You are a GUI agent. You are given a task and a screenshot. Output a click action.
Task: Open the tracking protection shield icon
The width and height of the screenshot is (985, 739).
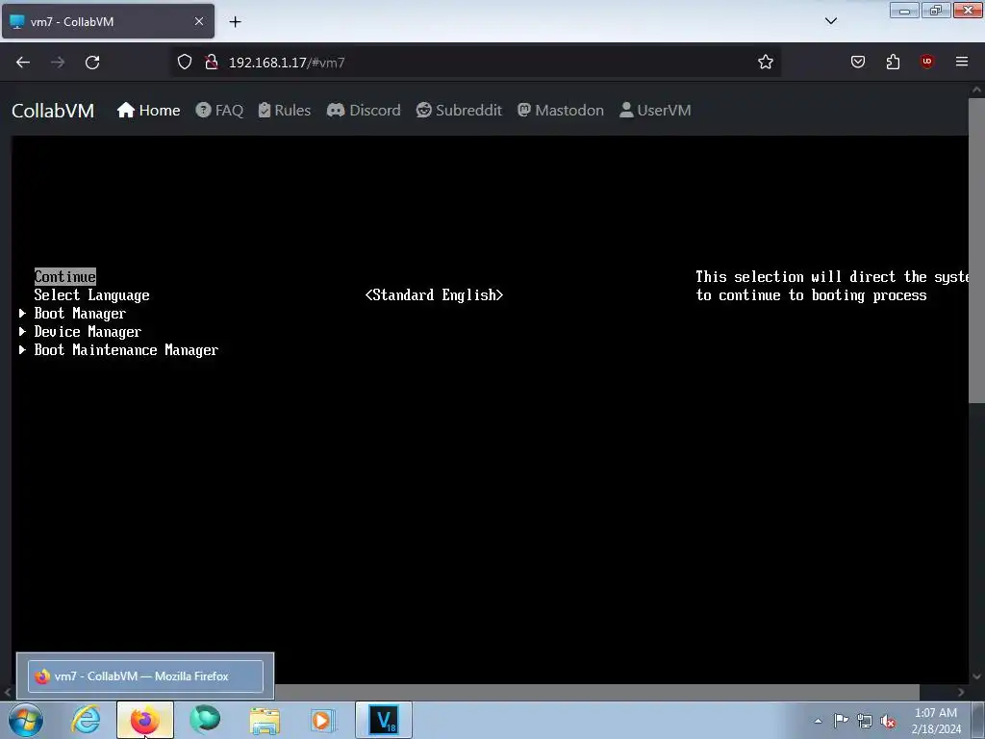coord(184,63)
